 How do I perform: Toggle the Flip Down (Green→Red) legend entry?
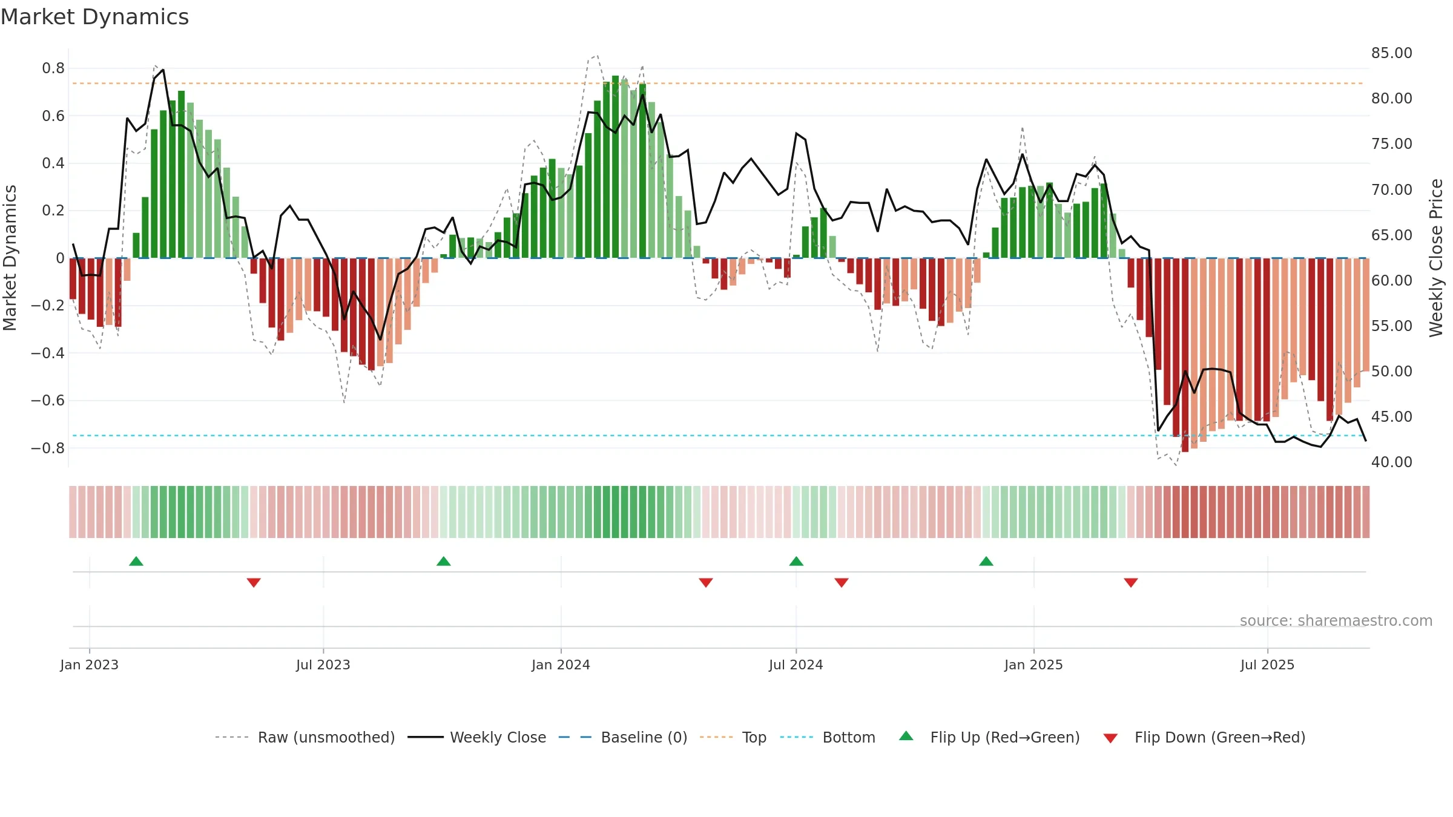1204,738
